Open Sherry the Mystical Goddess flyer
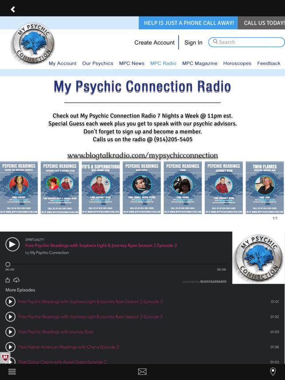 pos(19,188)
